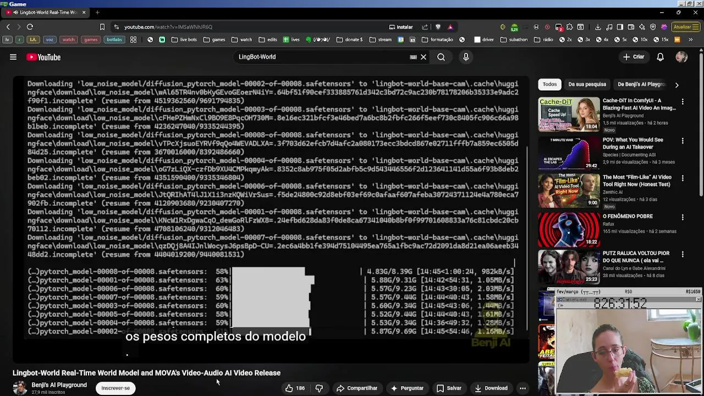This screenshot has width=704, height=396.
Task: Open browser downloads arrow icon
Action: [597, 27]
